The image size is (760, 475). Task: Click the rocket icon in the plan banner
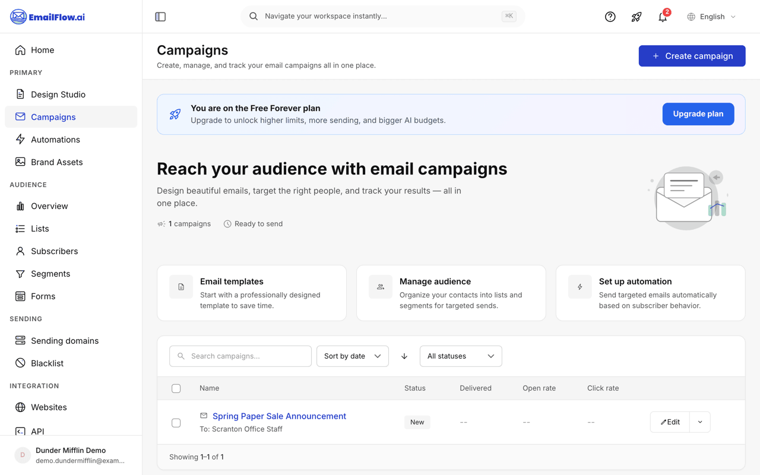tap(175, 114)
